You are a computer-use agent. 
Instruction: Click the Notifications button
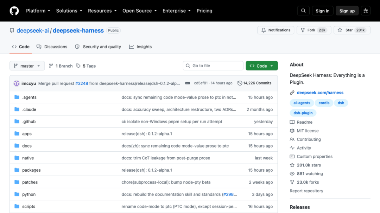coord(276,30)
